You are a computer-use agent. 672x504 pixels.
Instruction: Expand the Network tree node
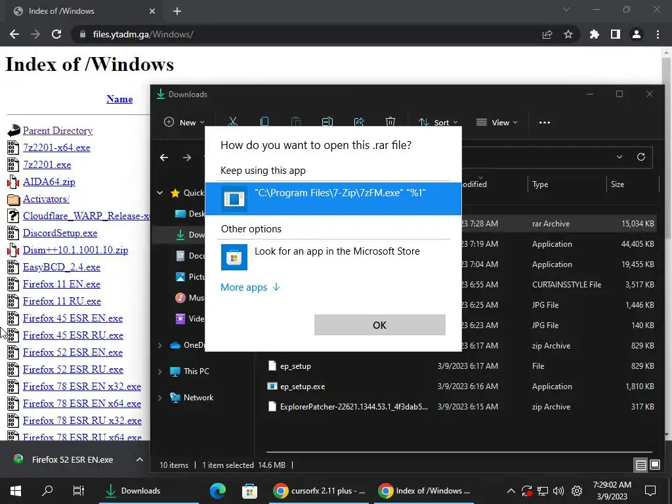[160, 398]
